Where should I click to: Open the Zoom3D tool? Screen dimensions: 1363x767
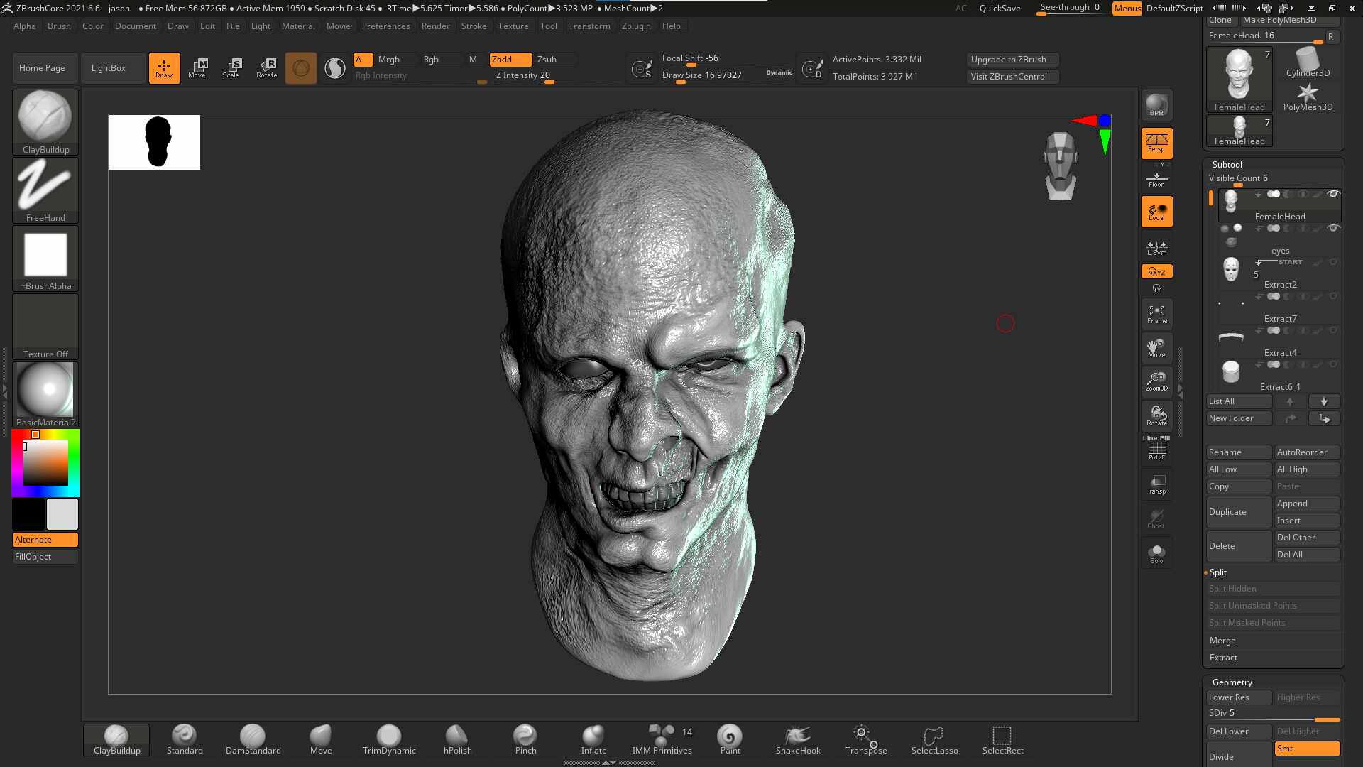(1156, 382)
